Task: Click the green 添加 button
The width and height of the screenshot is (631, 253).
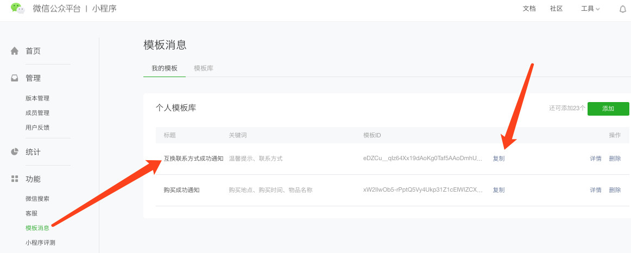Action: coord(608,109)
